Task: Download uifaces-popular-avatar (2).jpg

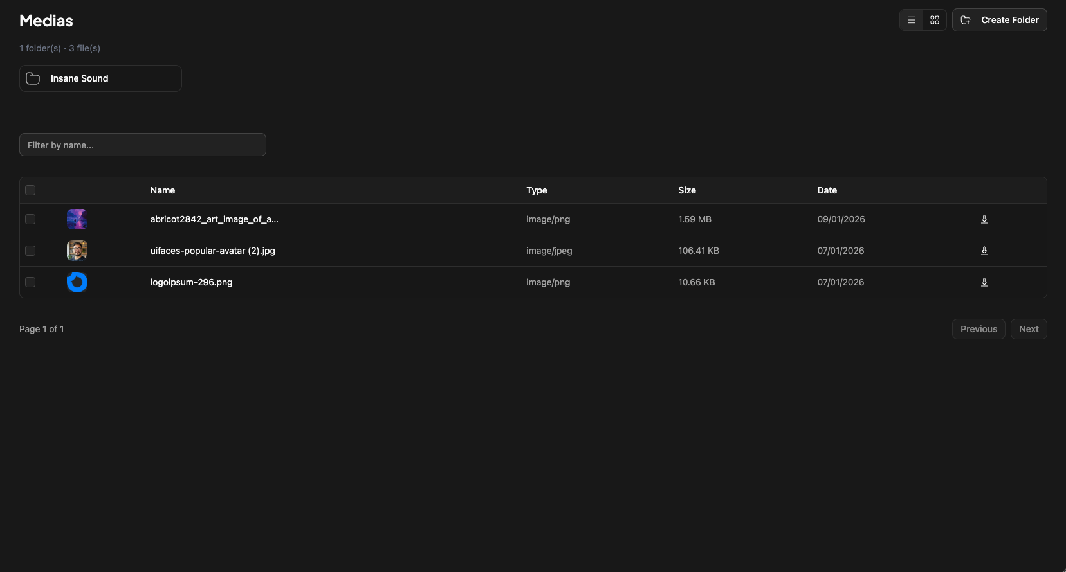Action: tap(984, 251)
